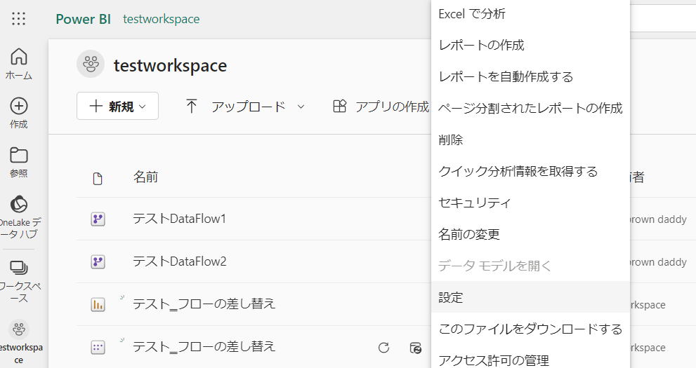Click the report icon for テスト_フローの差し替え
Viewport: 696px width, 368px height.
coord(98,305)
